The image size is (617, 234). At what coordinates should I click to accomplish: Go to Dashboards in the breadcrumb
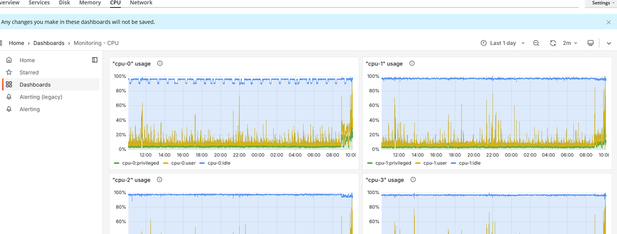pyautogui.click(x=49, y=43)
